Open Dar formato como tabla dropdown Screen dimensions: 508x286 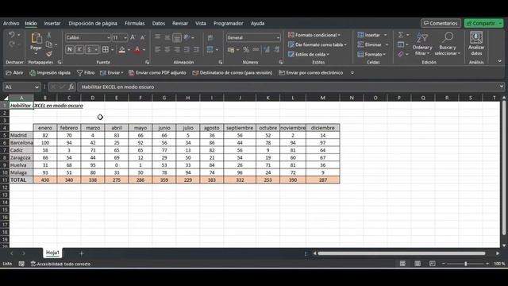[317, 44]
